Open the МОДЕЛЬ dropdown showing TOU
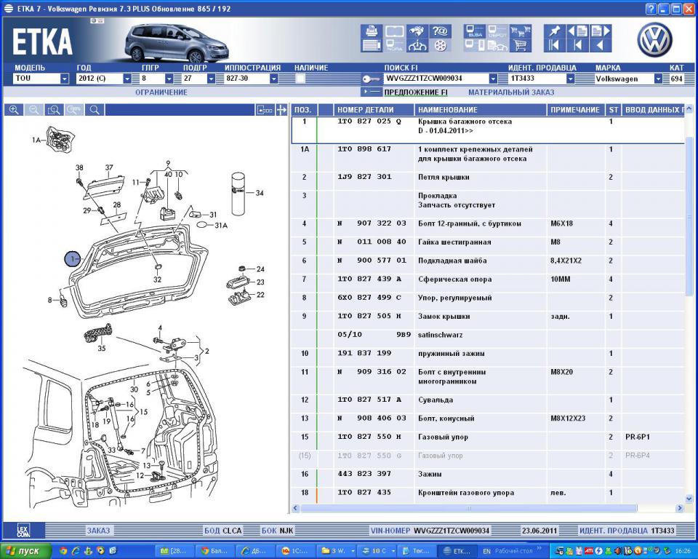Screen dimensions: 698x559 (x=65, y=79)
